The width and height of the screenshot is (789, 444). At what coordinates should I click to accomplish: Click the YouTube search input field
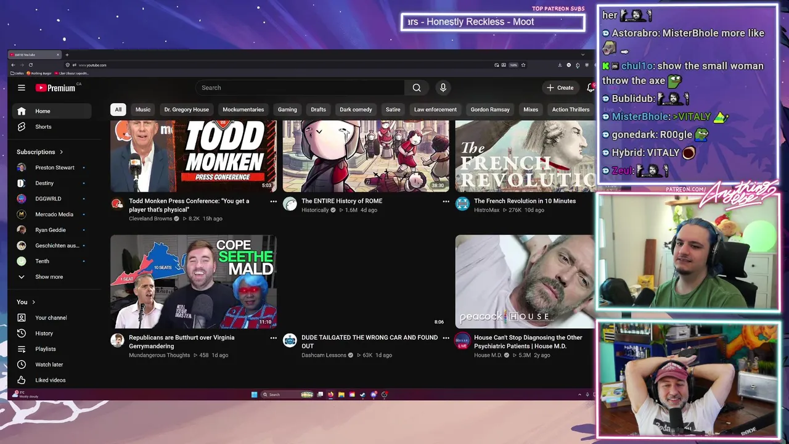pos(300,88)
